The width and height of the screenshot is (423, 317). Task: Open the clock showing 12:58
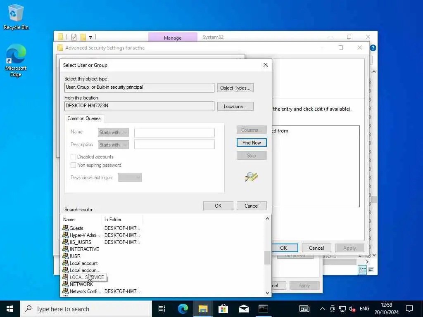click(386, 309)
